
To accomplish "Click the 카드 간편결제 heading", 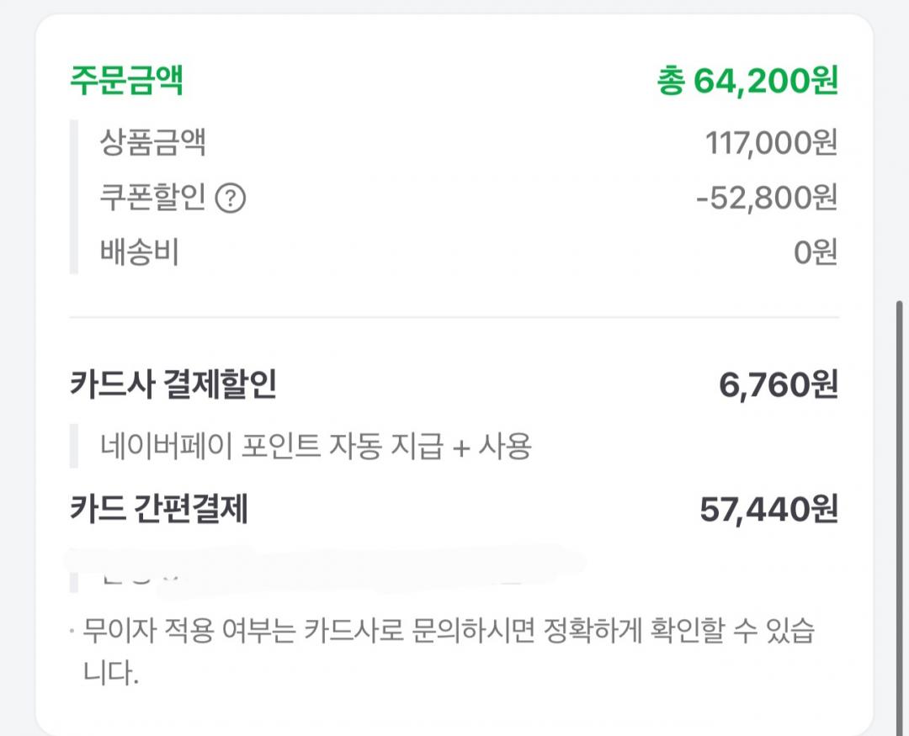I will (x=159, y=508).
